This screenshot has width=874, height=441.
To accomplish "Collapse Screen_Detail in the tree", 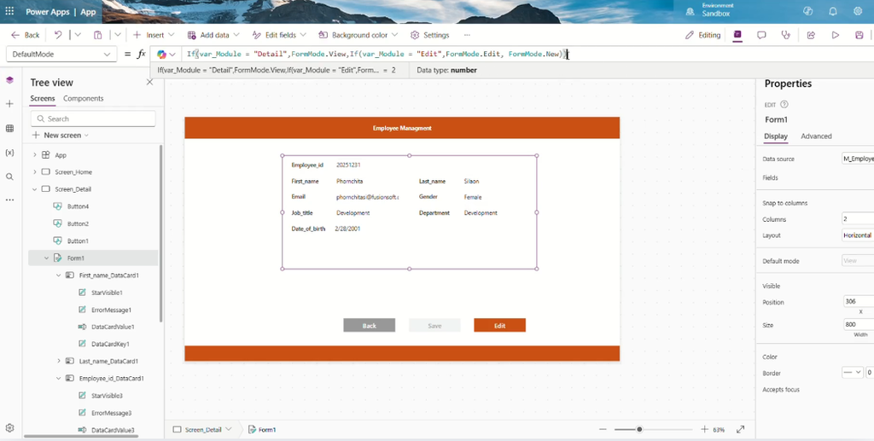I will [x=34, y=189].
